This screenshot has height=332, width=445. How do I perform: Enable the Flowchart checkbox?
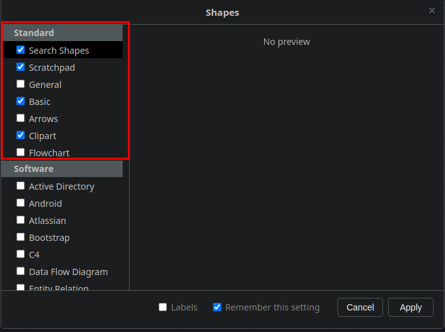(x=21, y=152)
